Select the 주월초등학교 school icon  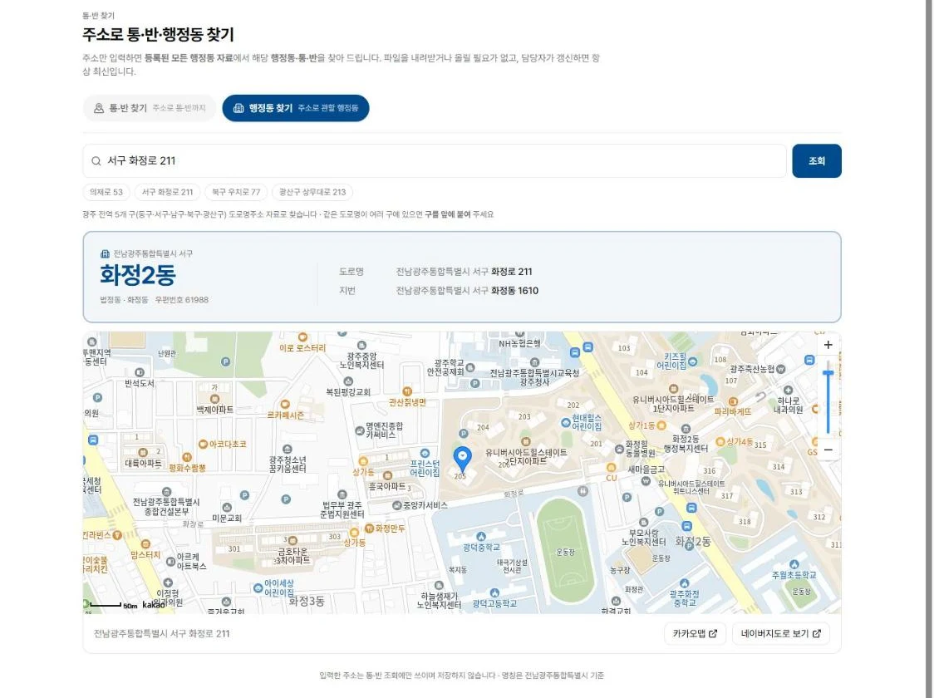tap(794, 564)
